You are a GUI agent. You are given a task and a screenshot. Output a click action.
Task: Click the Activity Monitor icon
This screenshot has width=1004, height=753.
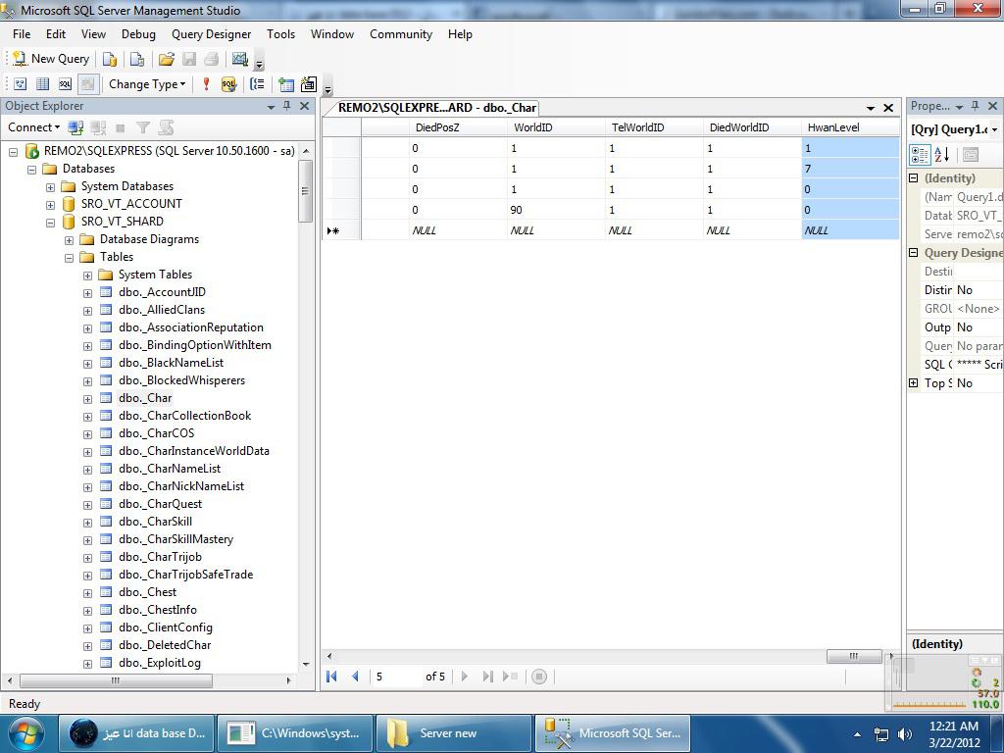(x=240, y=60)
